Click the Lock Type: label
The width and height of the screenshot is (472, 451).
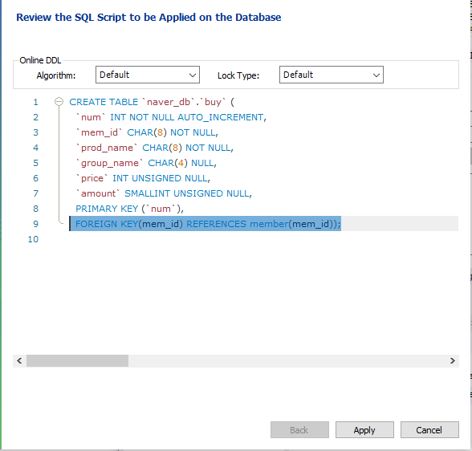238,75
